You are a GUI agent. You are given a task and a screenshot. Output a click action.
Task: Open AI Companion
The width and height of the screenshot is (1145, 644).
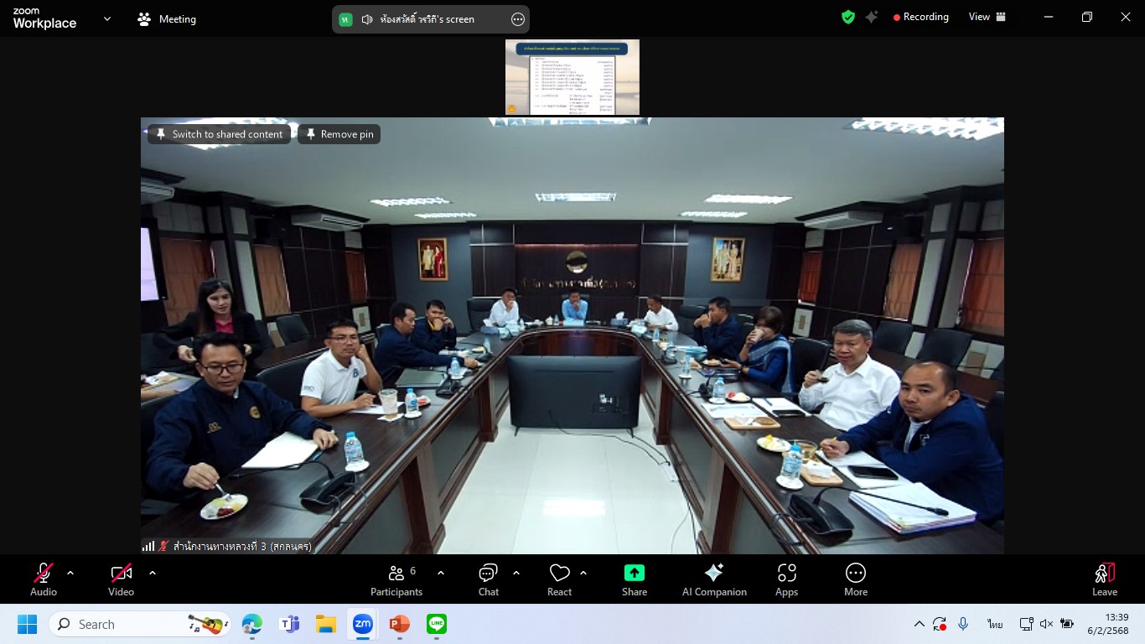coord(714,579)
